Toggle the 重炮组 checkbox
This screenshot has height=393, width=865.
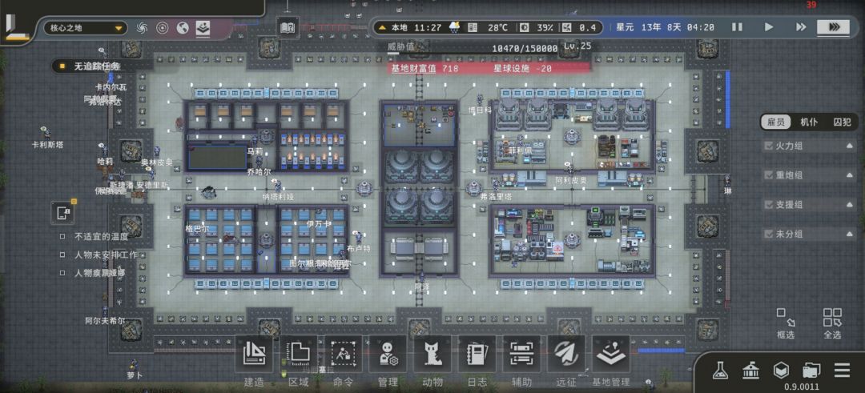click(x=768, y=175)
